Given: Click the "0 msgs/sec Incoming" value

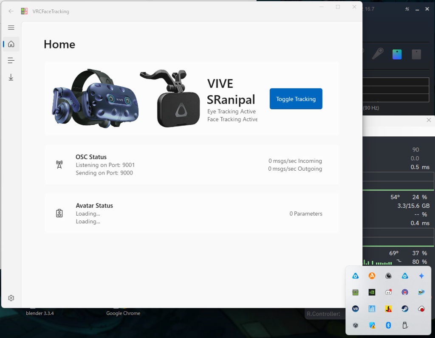Looking at the screenshot, I should 295,161.
